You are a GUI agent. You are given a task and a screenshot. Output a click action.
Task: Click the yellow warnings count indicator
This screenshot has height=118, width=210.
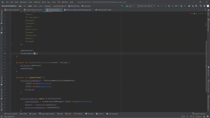(x=195, y=13)
